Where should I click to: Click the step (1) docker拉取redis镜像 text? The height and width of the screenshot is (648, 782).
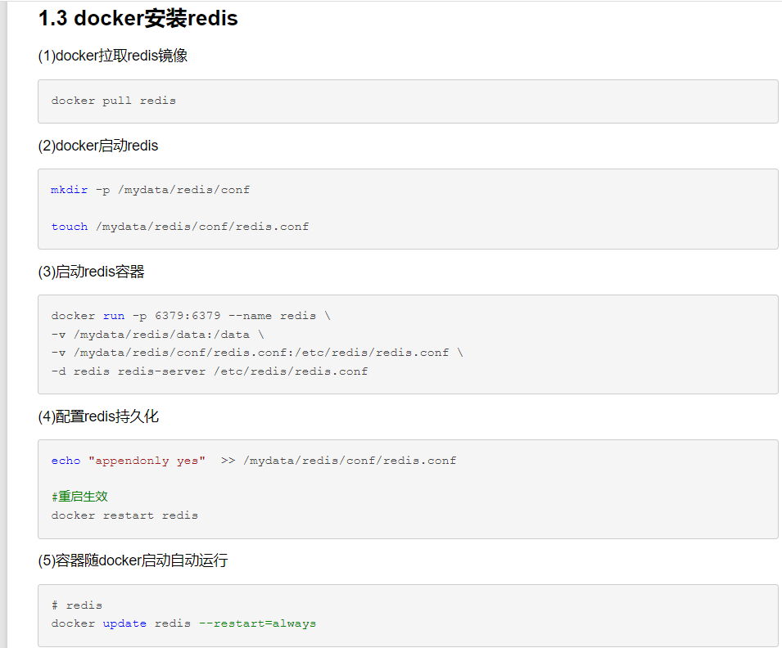[113, 56]
